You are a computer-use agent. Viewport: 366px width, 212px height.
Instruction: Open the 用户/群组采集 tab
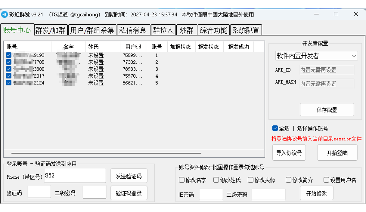[92, 30]
